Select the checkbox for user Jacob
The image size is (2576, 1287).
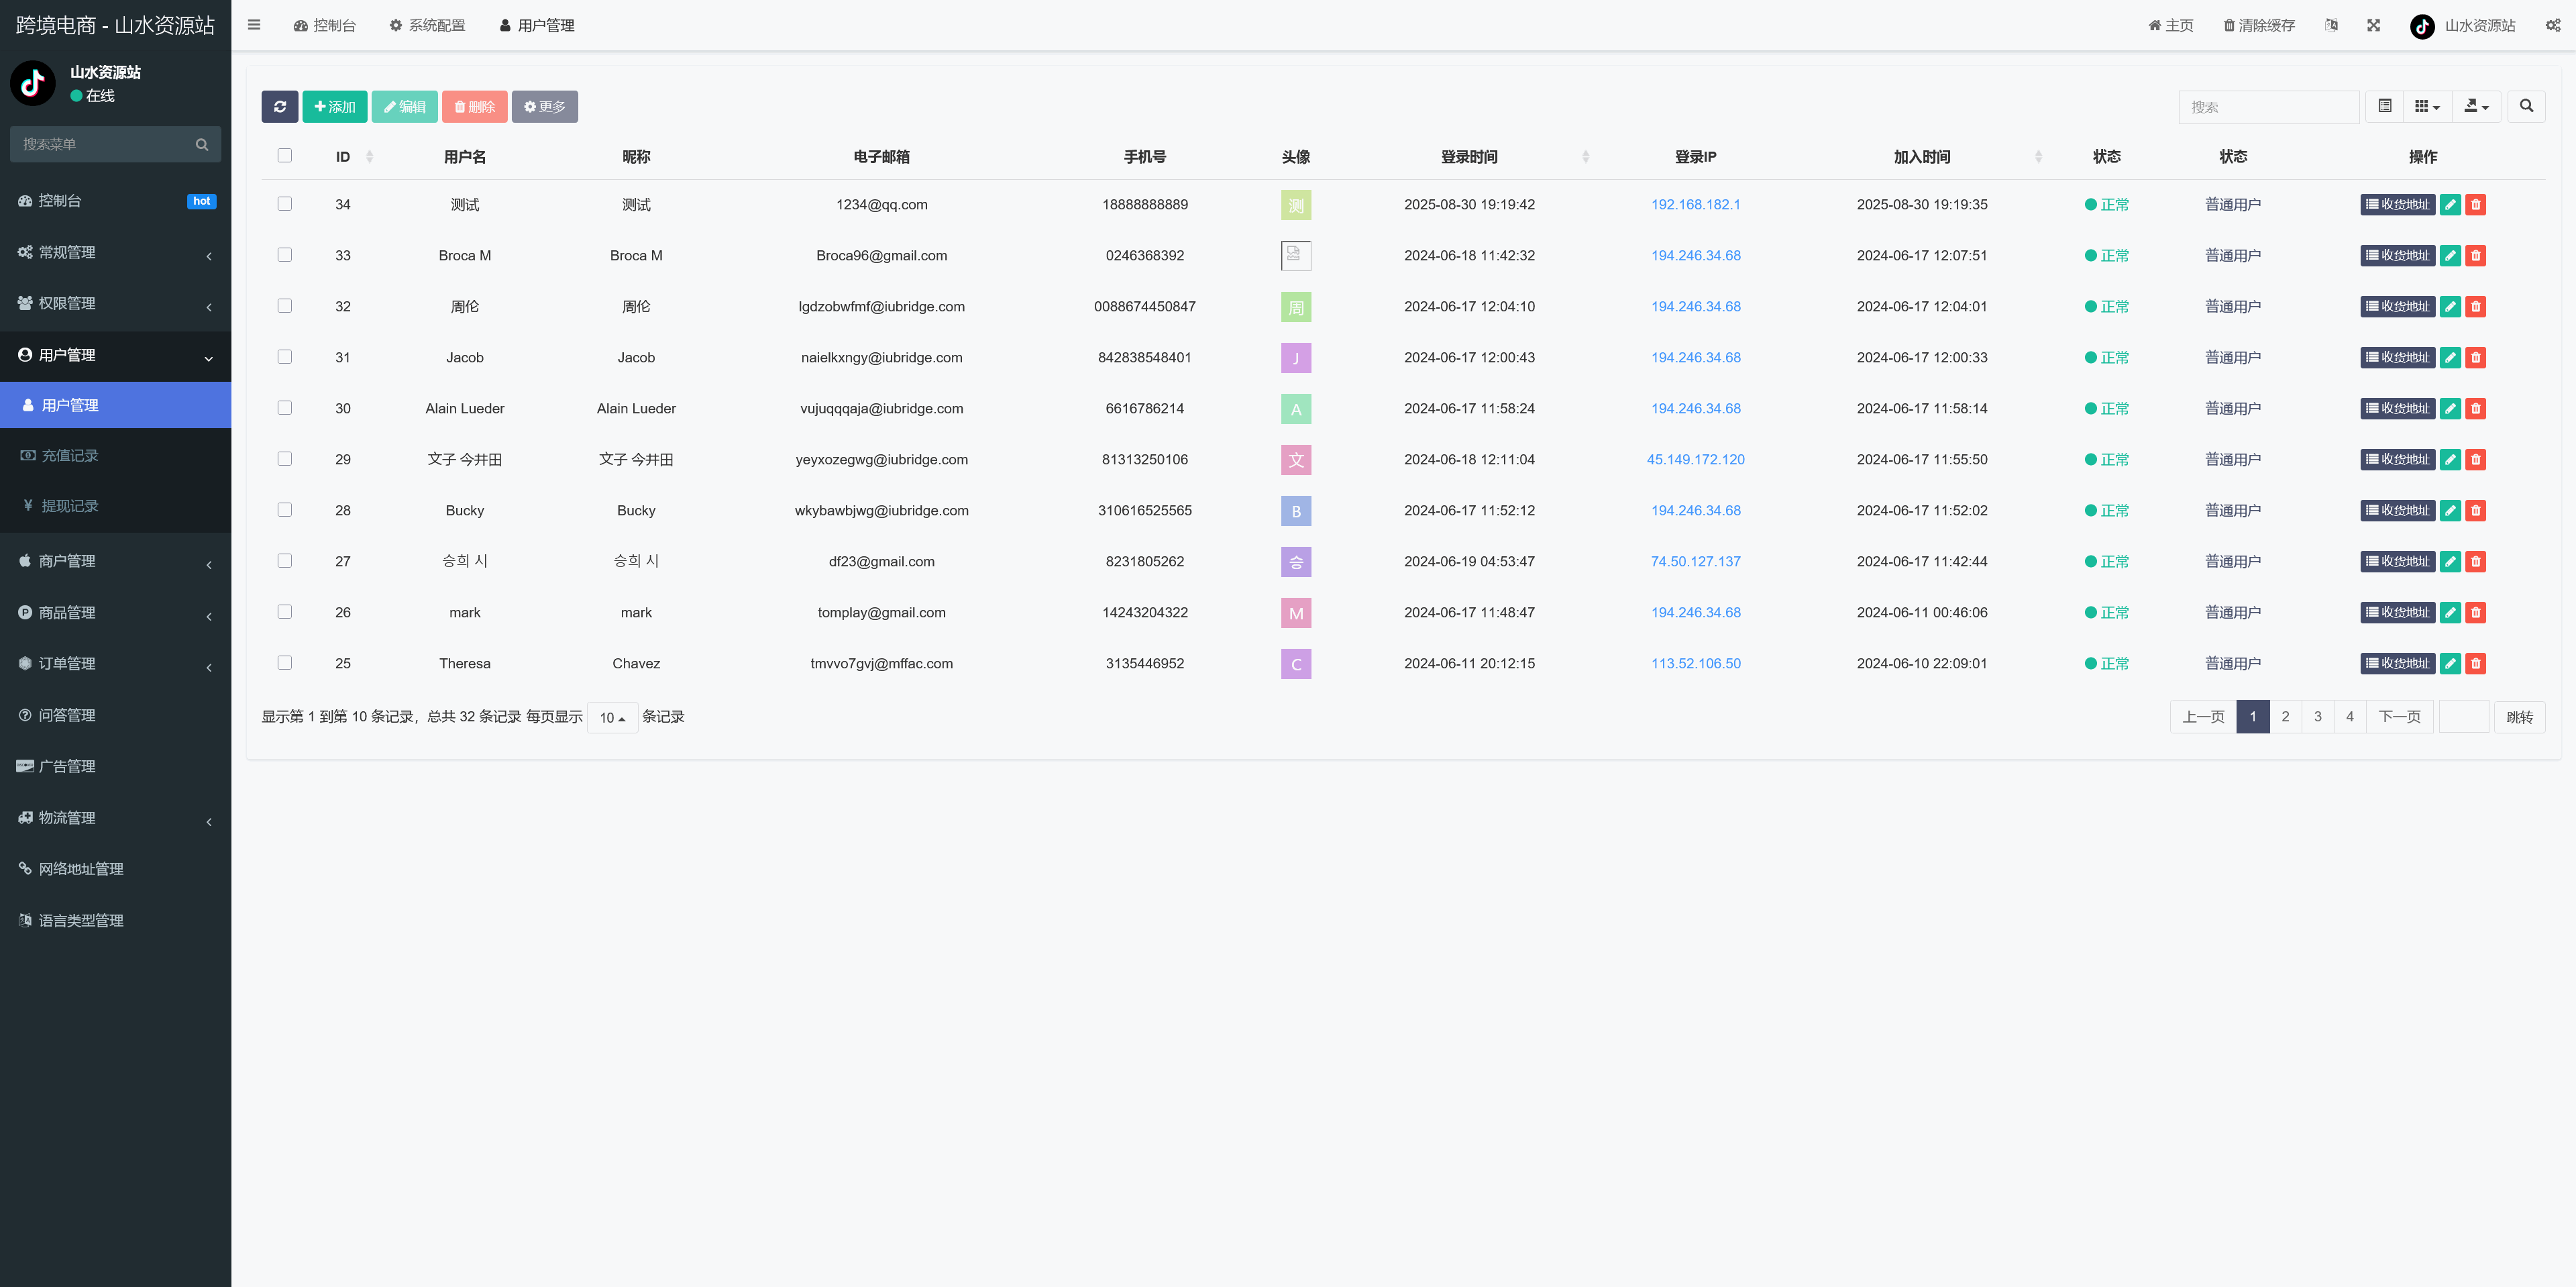point(285,357)
